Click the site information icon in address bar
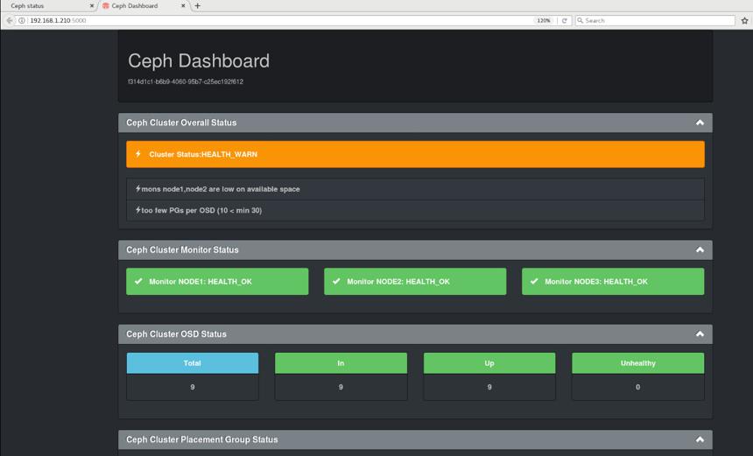The image size is (753, 456). tap(22, 21)
